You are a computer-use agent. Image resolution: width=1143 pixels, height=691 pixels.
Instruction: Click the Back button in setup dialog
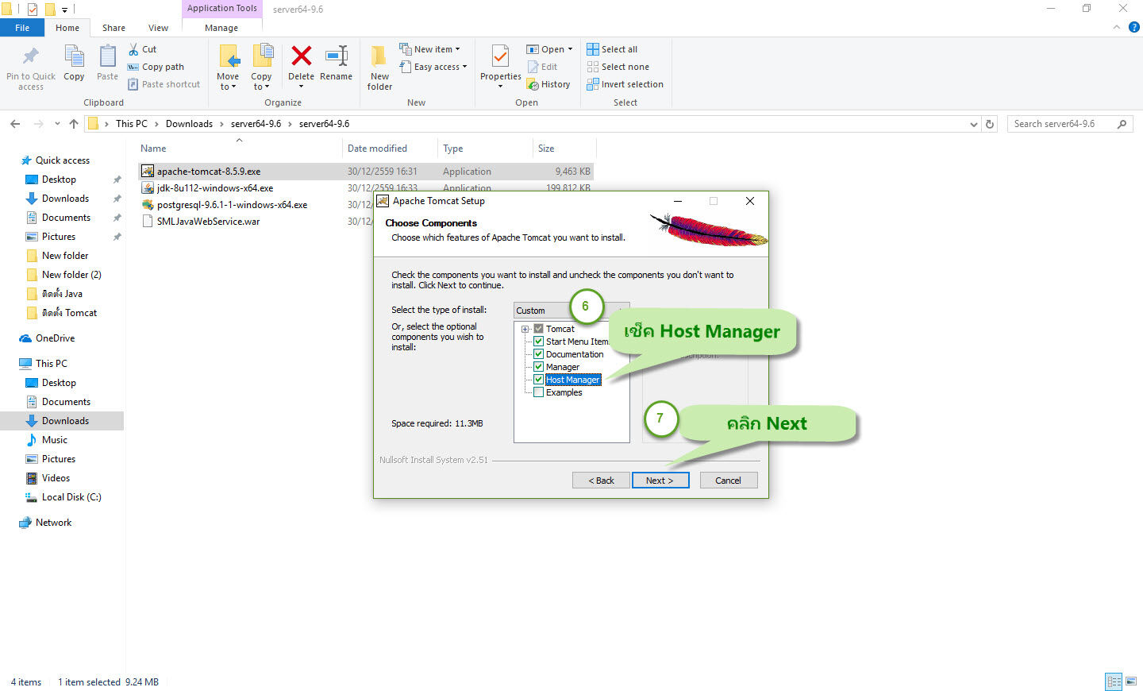pos(601,481)
